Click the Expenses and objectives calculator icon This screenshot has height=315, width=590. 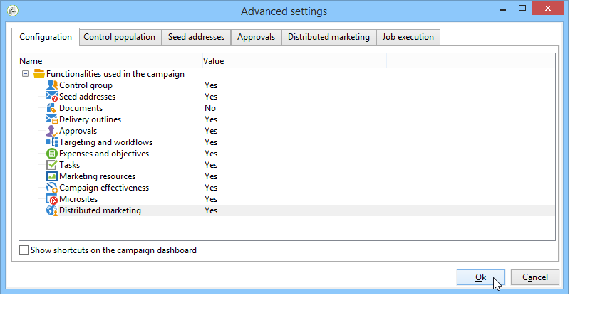click(51, 154)
